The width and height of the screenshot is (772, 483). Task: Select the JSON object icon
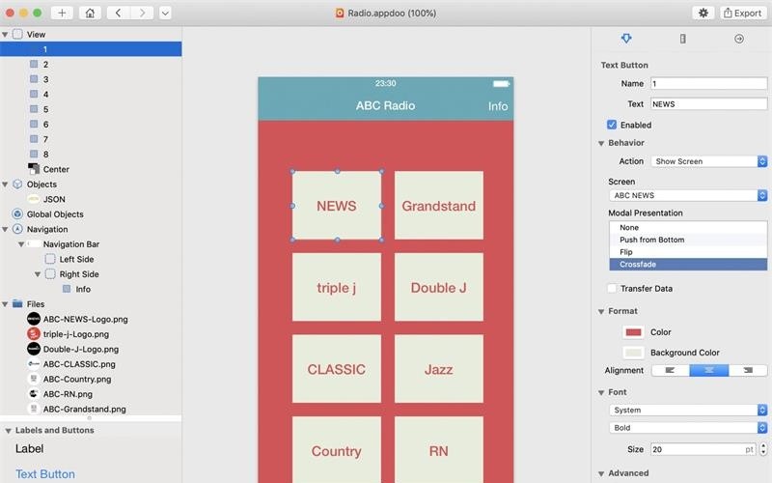34,199
